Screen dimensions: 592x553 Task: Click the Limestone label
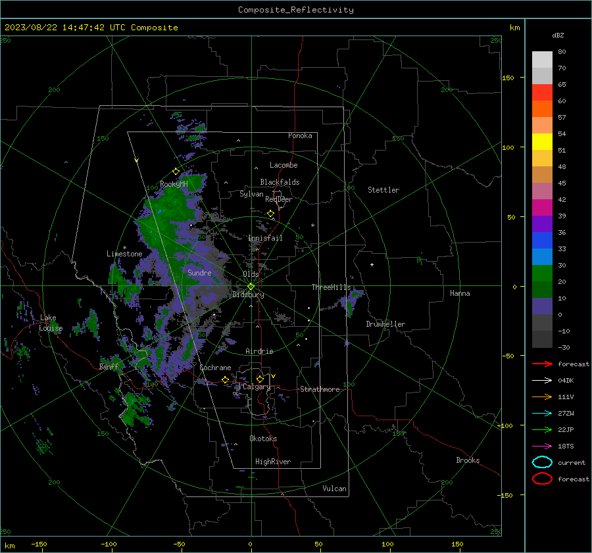124,254
